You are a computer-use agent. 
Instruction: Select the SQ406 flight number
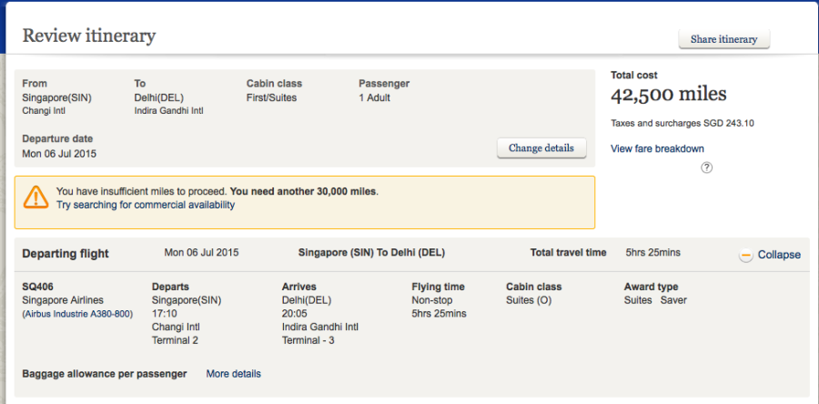tap(38, 287)
